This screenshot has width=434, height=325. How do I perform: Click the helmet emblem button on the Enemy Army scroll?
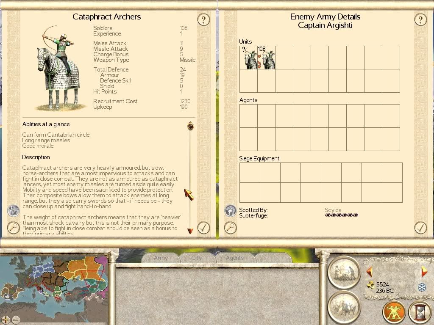click(230, 211)
